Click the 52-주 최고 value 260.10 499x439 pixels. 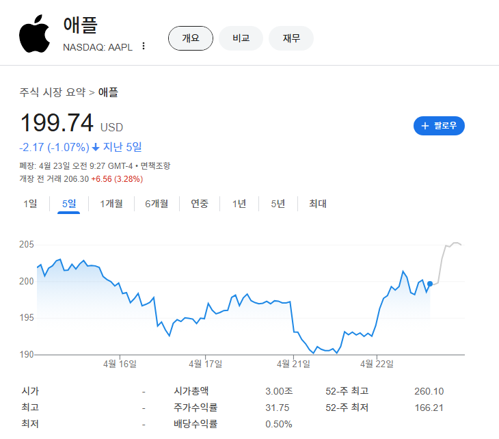pyautogui.click(x=429, y=391)
